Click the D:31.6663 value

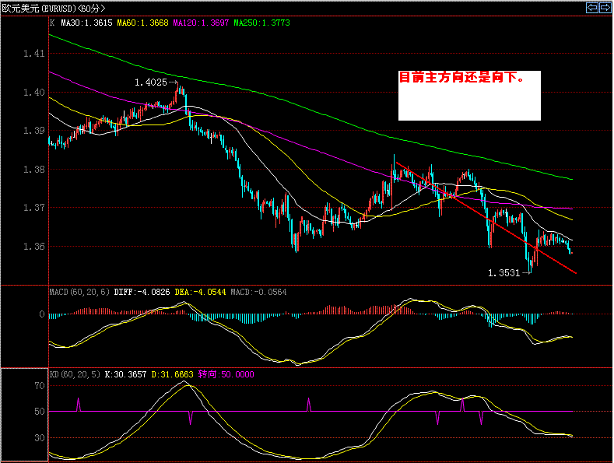(x=172, y=374)
